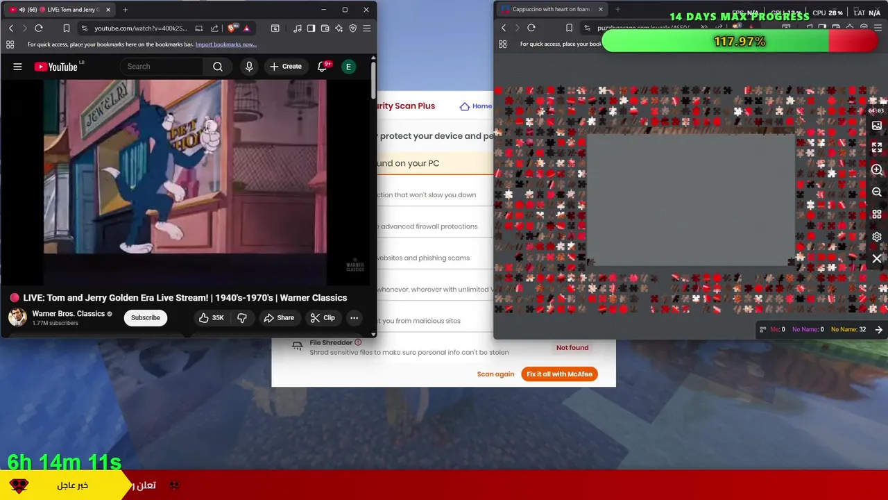Go back in the YouTube browser window
The image size is (888, 500).
point(11,28)
